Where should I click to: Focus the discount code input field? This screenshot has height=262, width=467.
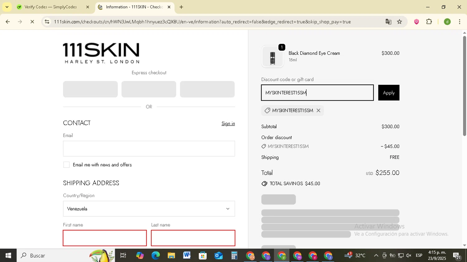pyautogui.click(x=317, y=93)
